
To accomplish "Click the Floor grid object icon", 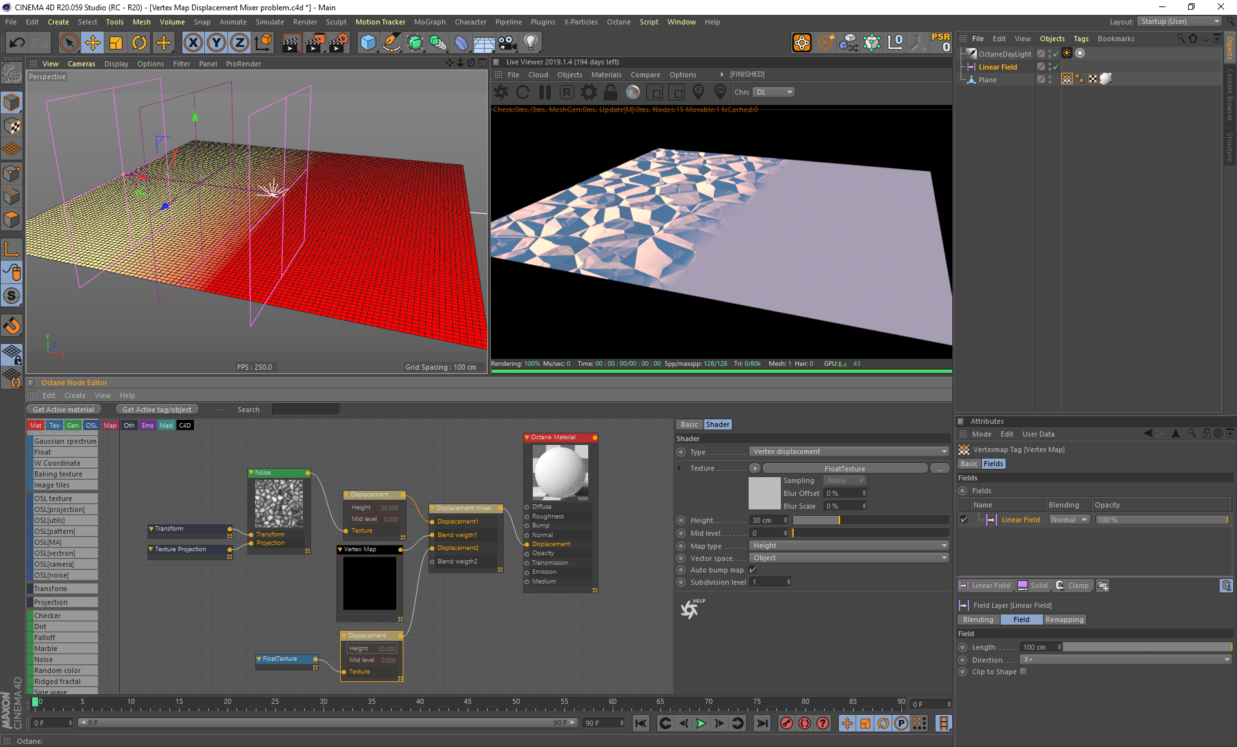I will pos(484,43).
